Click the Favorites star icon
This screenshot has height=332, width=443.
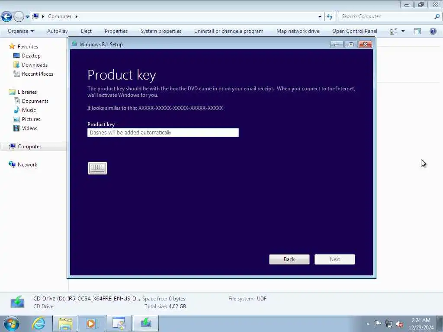[12, 46]
